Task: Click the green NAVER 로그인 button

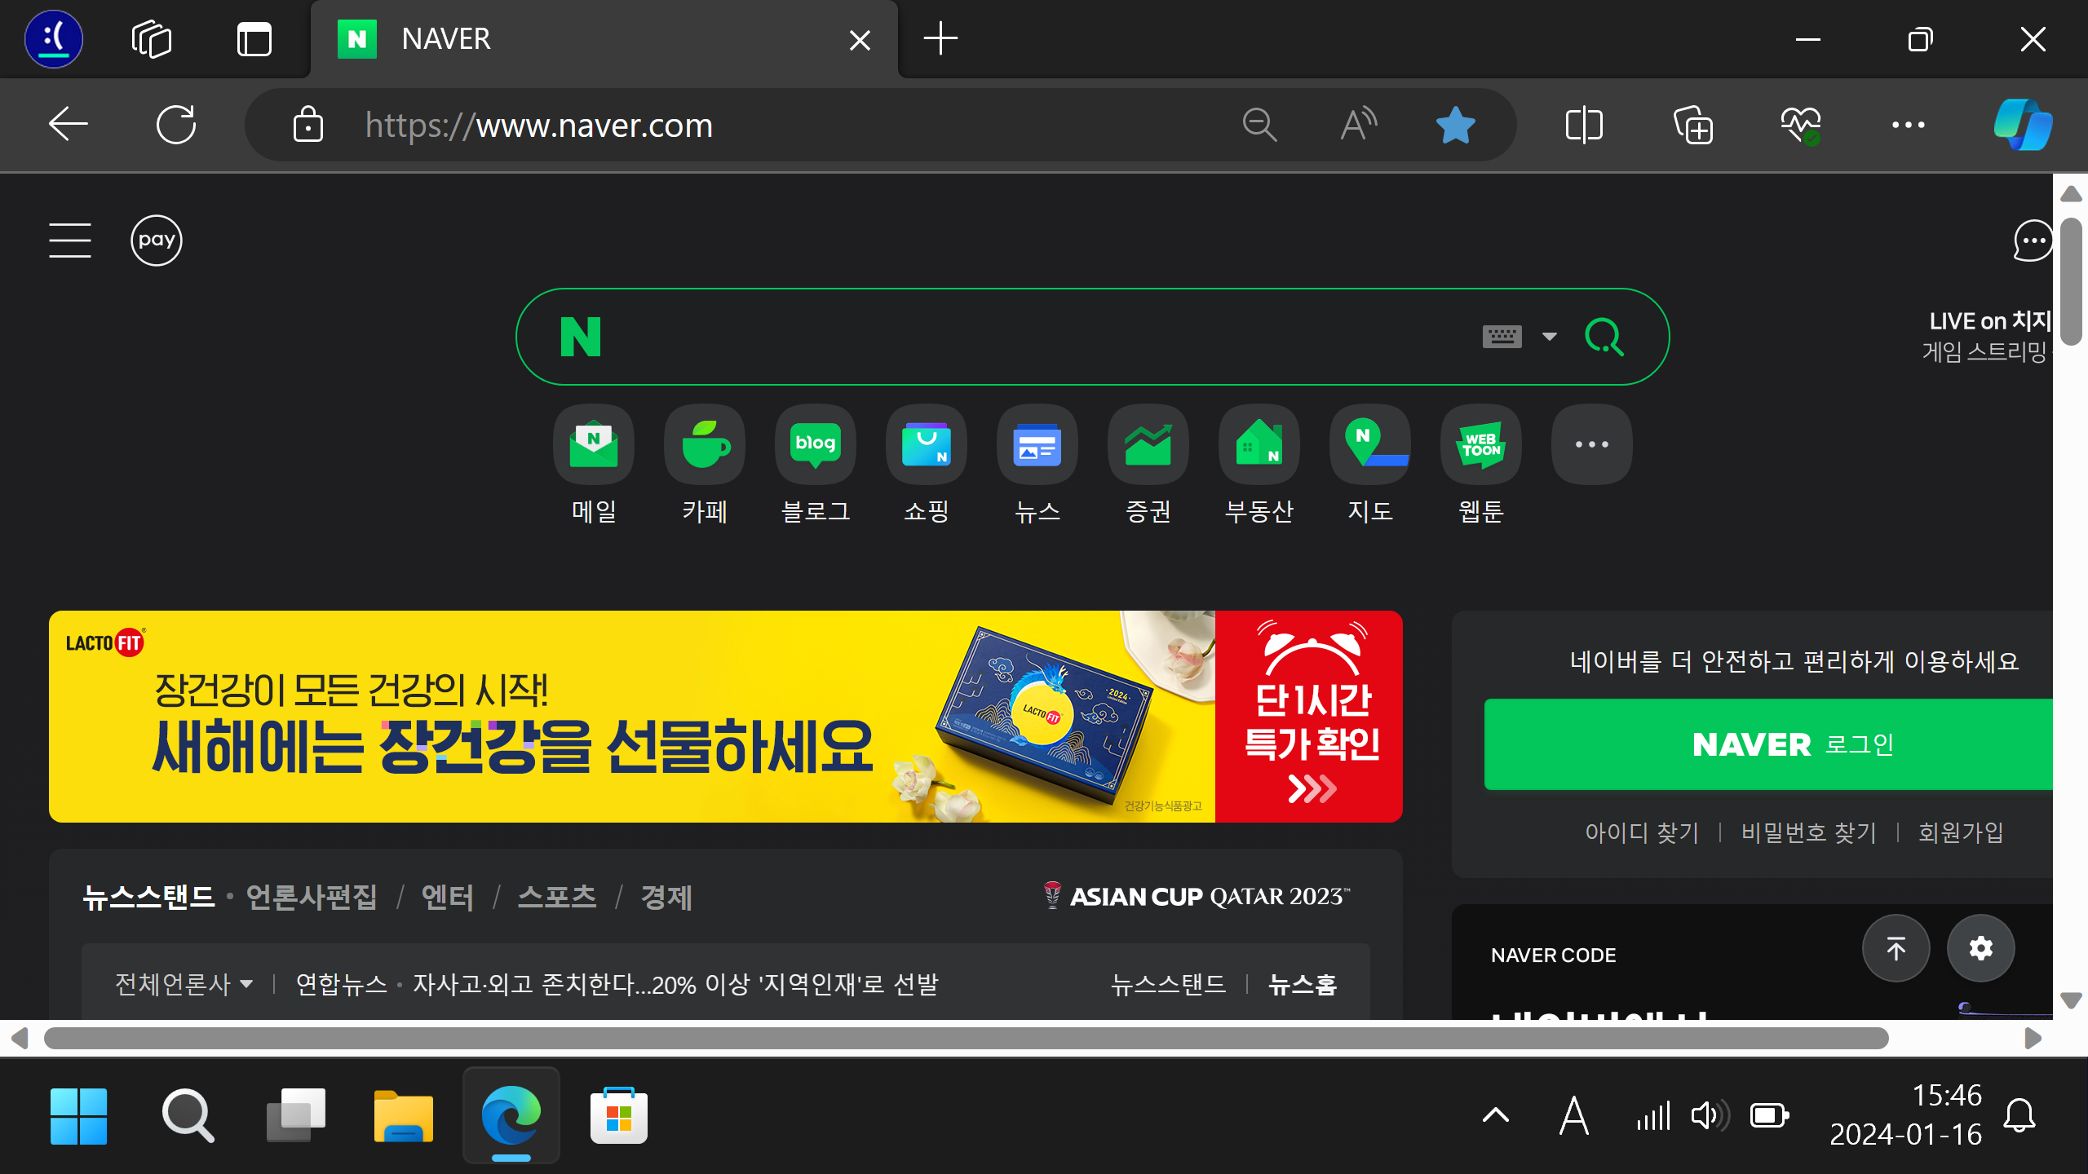Action: click(x=1770, y=744)
